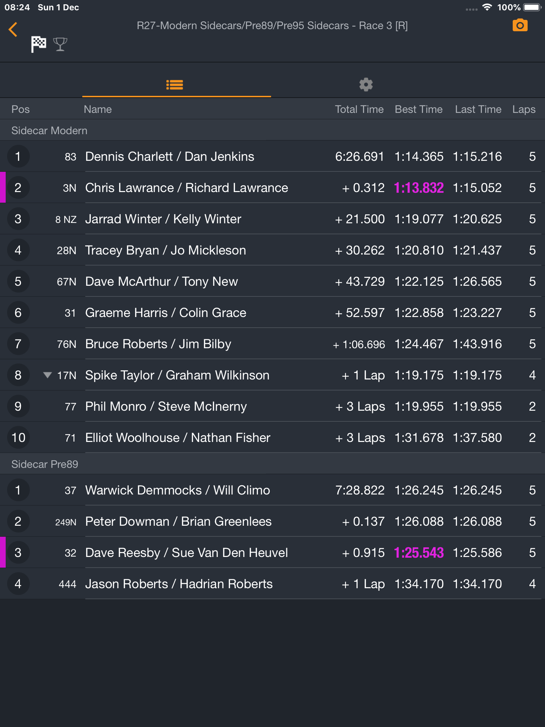The width and height of the screenshot is (545, 727).
Task: Tap the Last Time column header
Action: coord(478,109)
